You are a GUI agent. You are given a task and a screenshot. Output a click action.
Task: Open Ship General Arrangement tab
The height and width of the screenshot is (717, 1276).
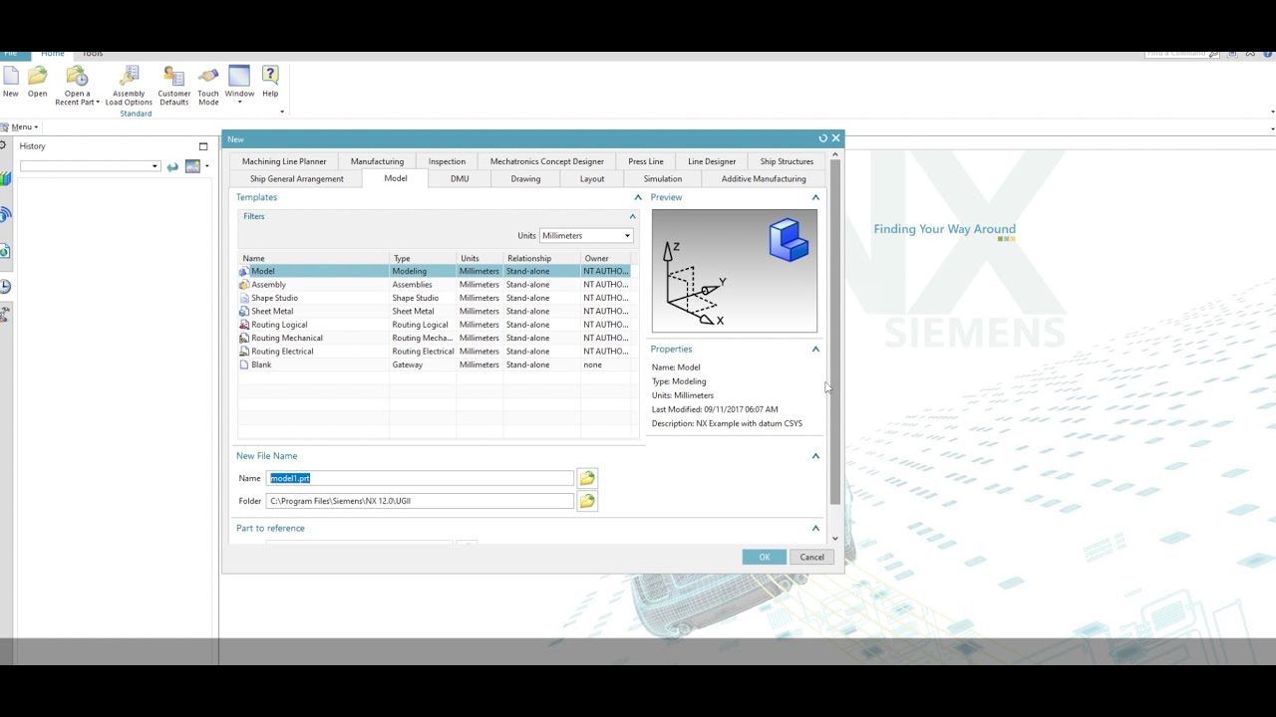pos(296,179)
